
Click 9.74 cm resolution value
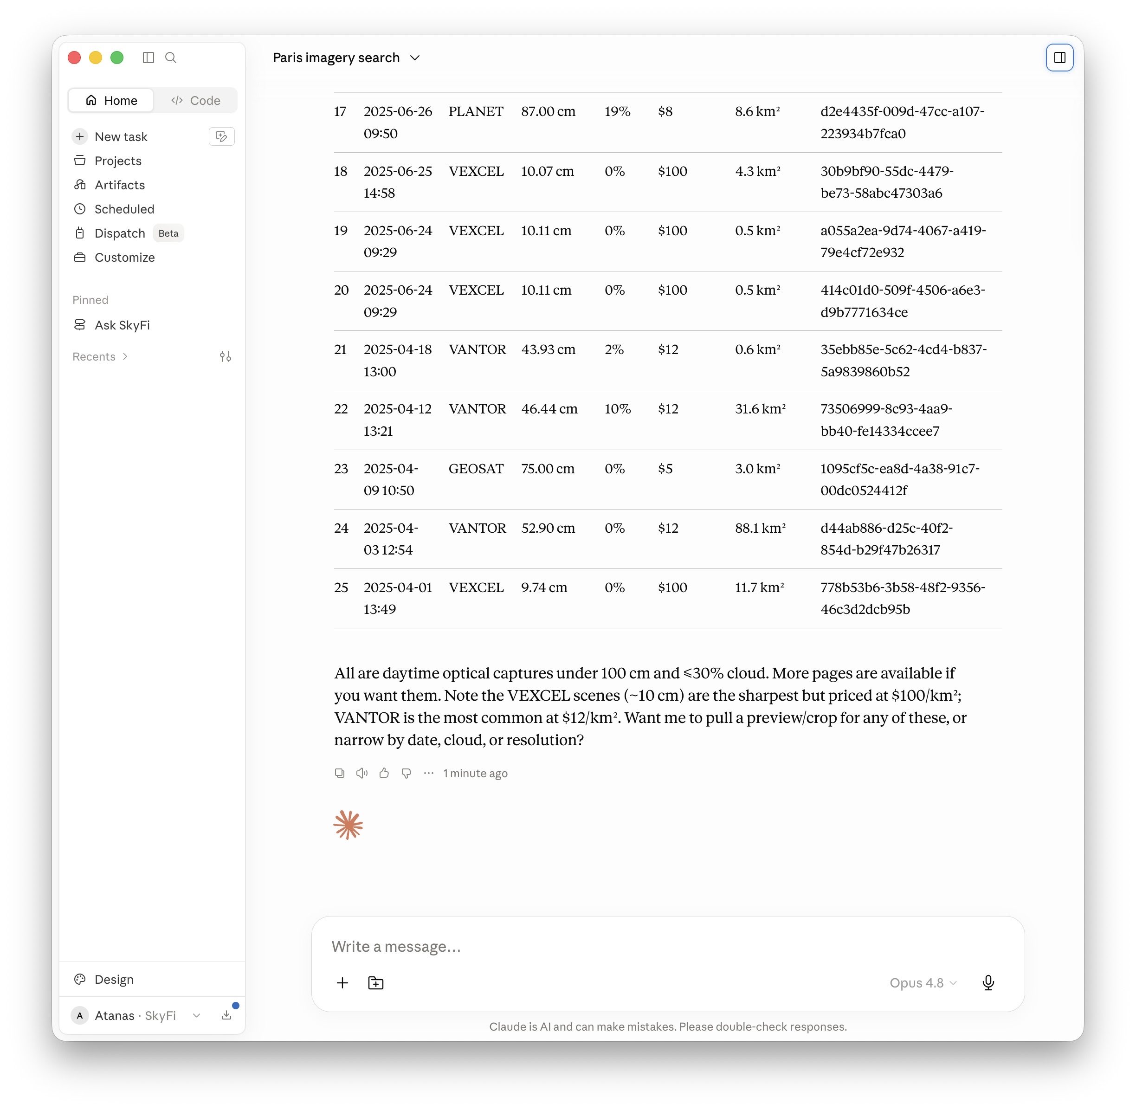[544, 587]
